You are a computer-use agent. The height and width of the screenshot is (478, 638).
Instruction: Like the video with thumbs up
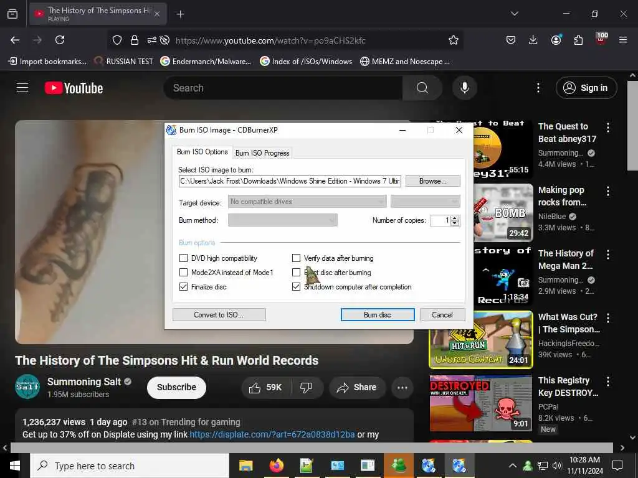coord(265,388)
